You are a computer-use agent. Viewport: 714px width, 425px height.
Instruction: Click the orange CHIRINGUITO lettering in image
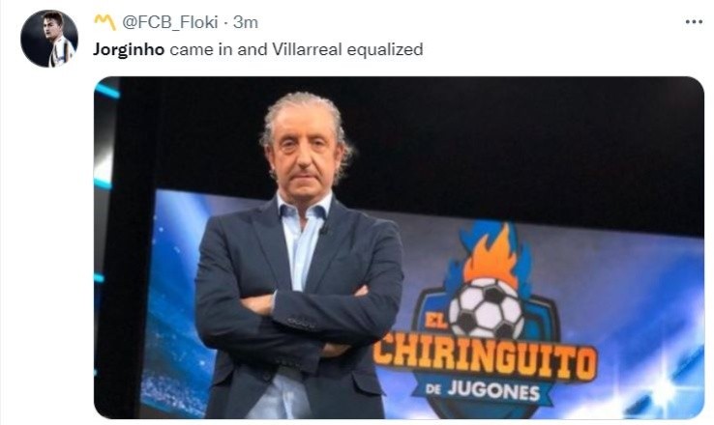[485, 359]
